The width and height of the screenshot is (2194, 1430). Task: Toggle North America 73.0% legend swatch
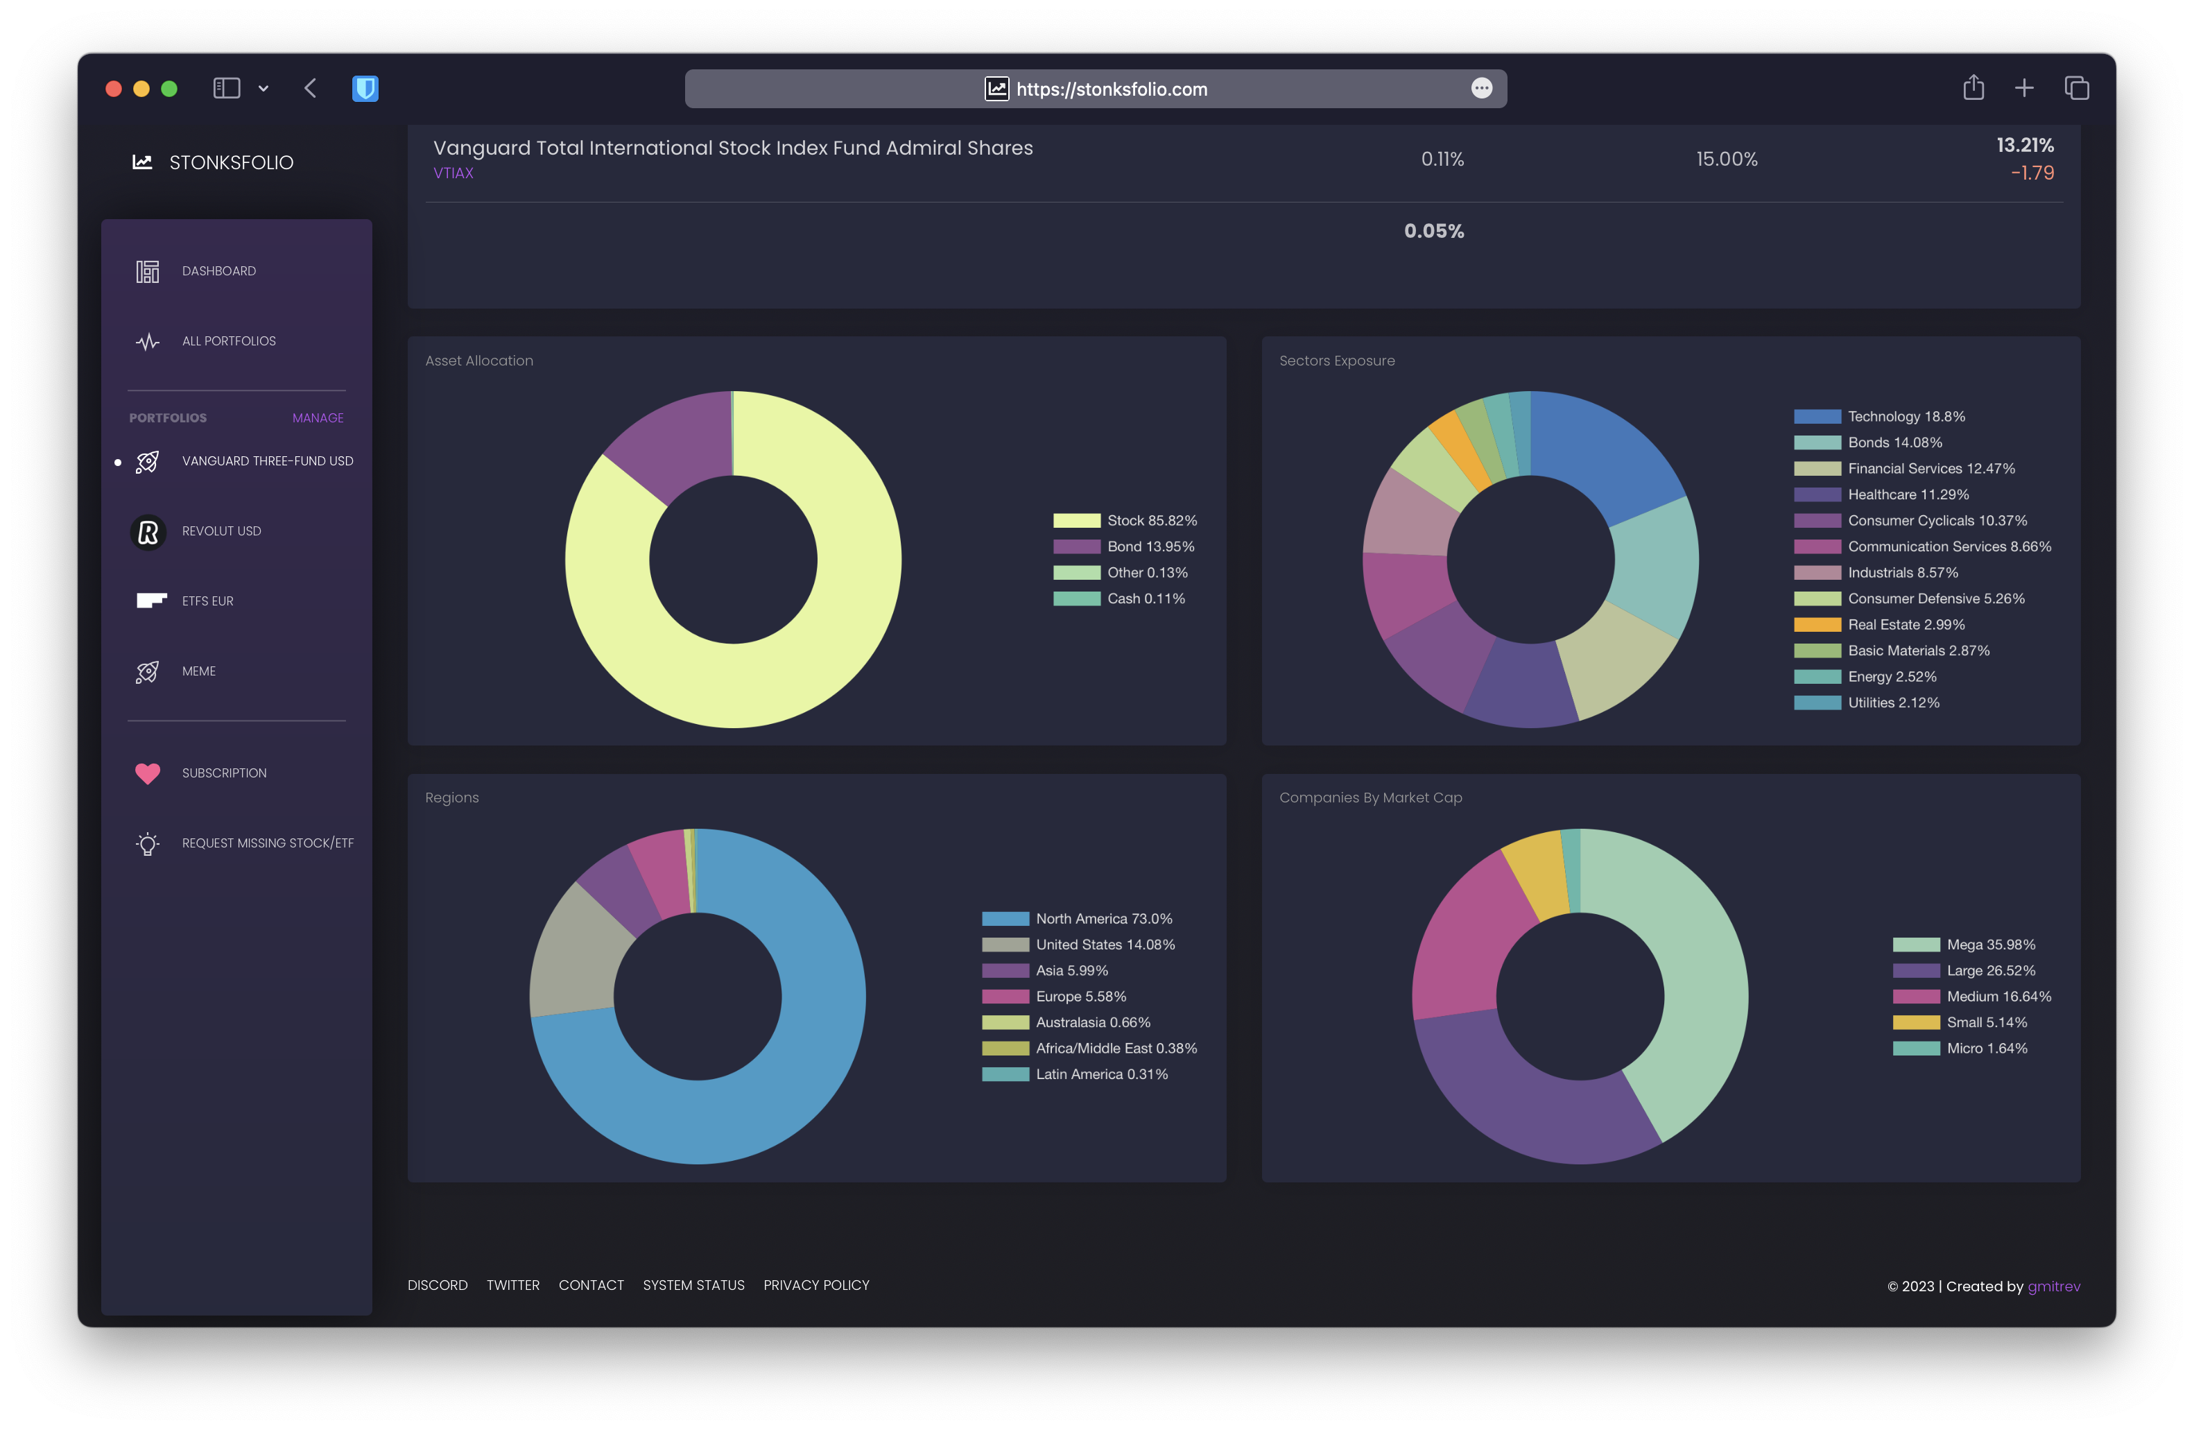click(x=1005, y=919)
